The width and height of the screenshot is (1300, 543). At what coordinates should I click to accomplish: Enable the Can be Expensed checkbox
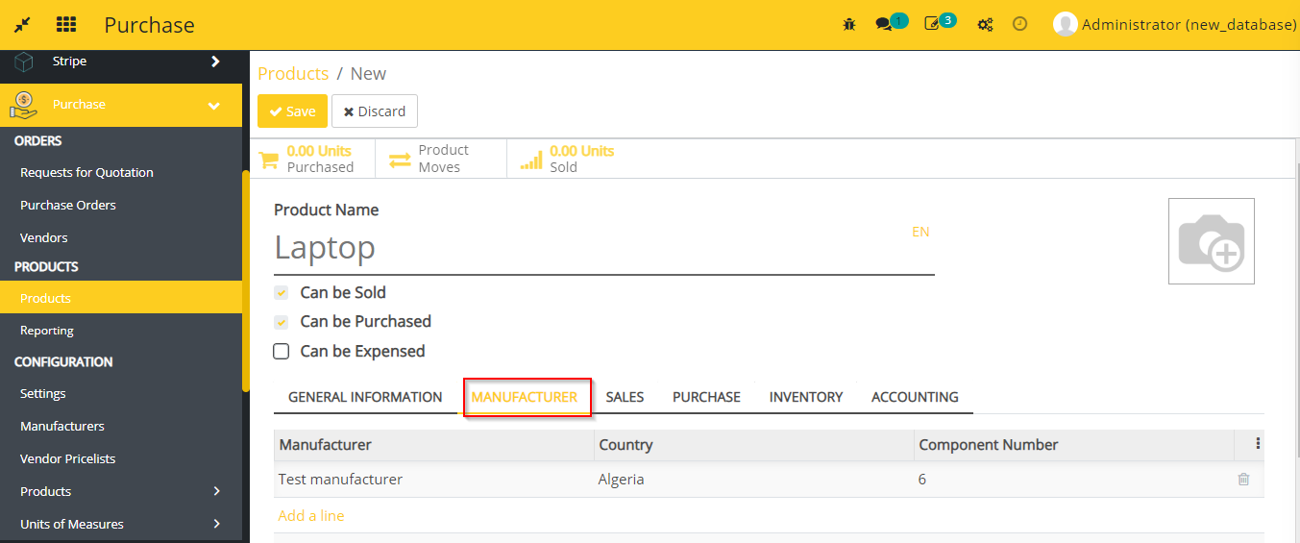coord(282,352)
